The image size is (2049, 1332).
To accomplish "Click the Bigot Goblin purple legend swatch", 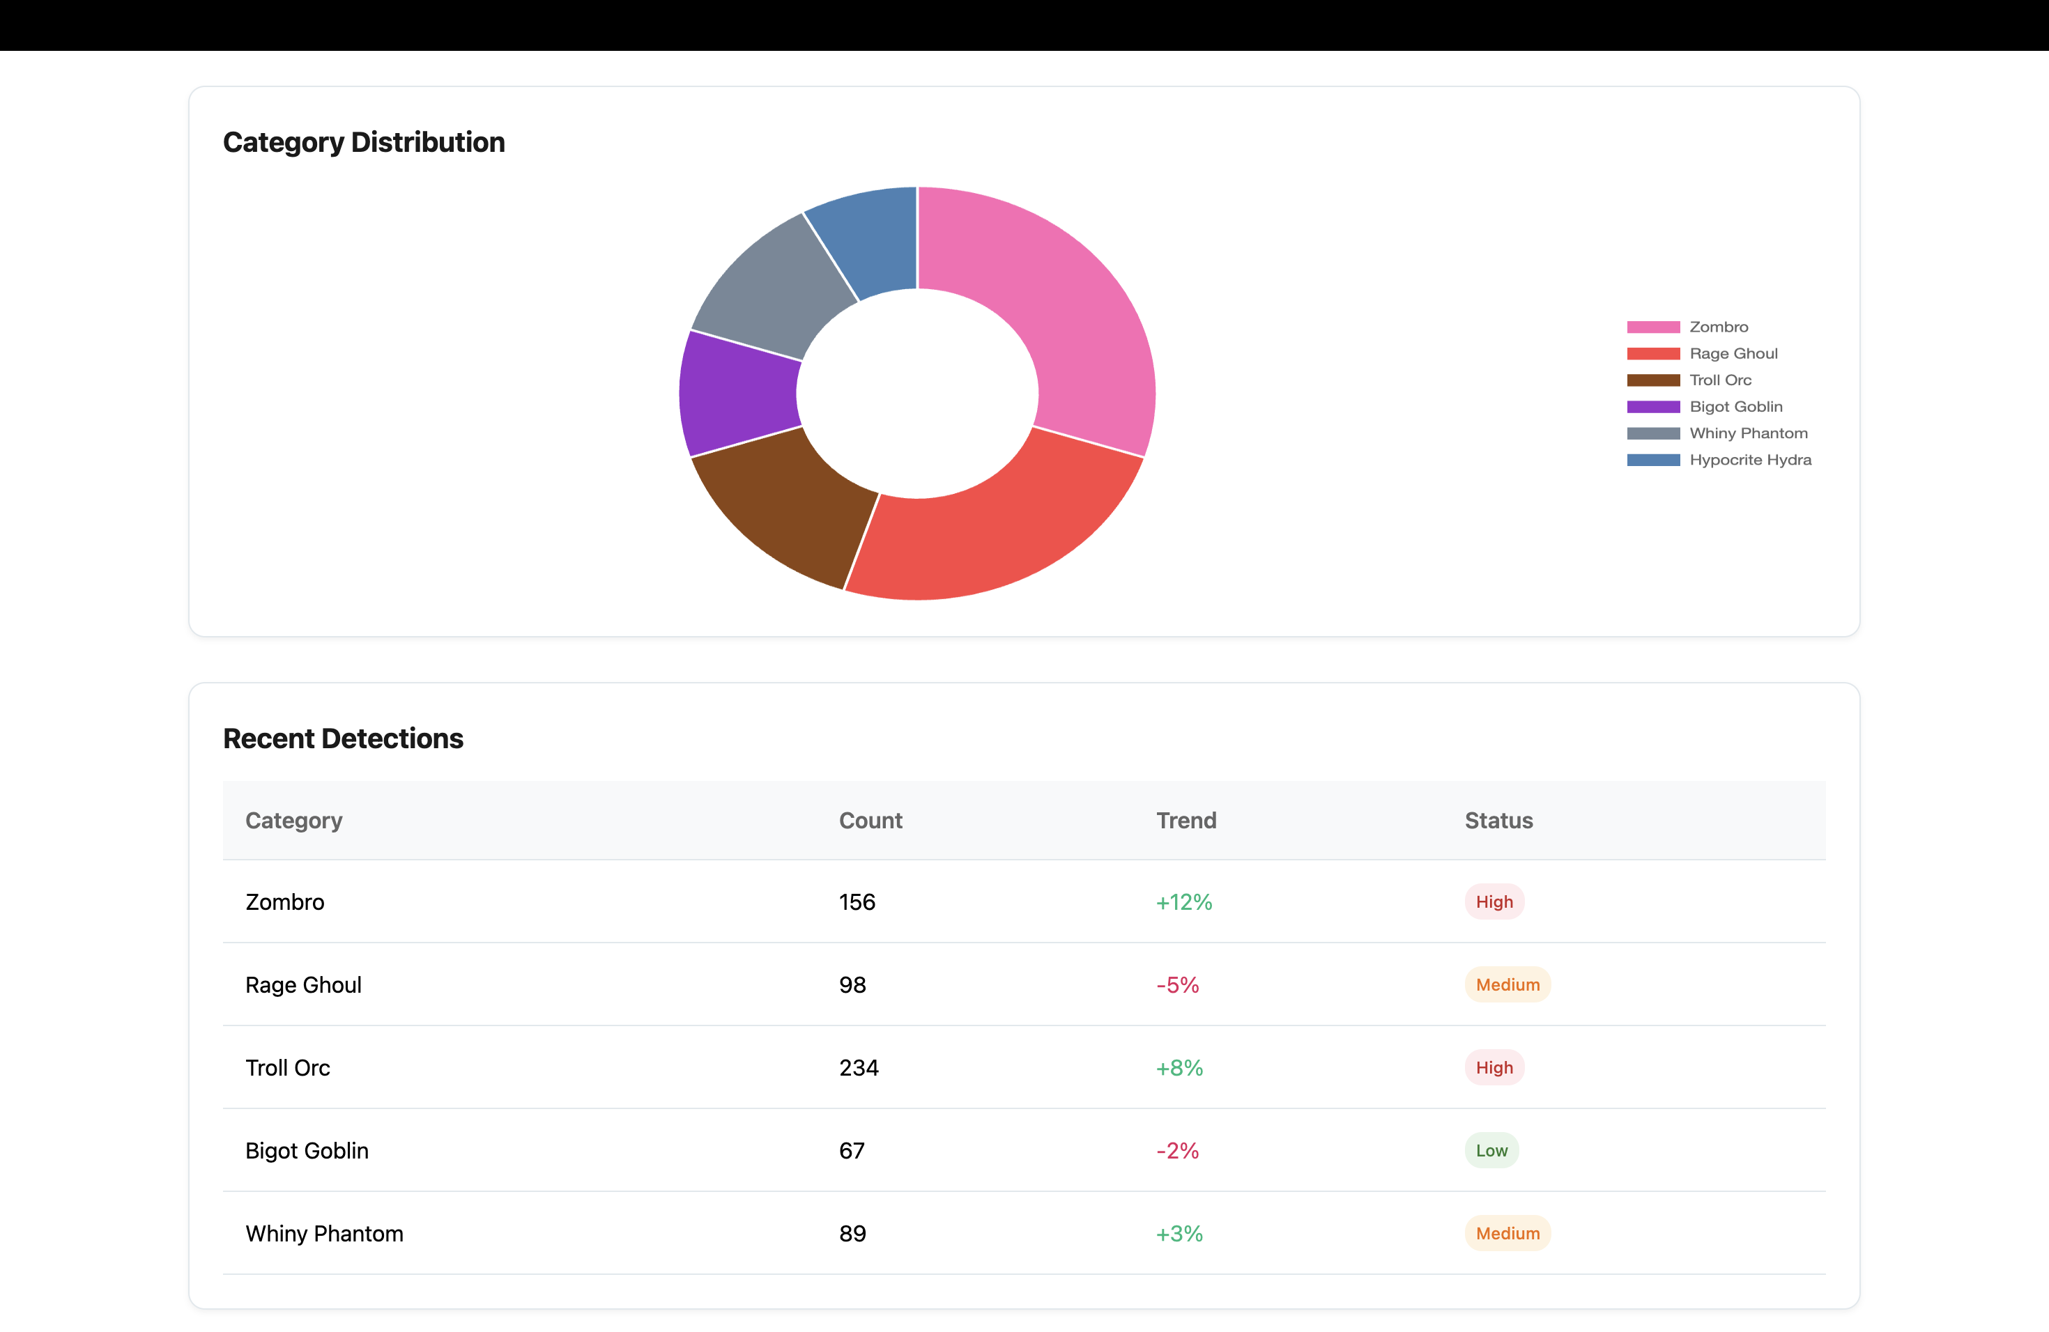I will (1652, 407).
